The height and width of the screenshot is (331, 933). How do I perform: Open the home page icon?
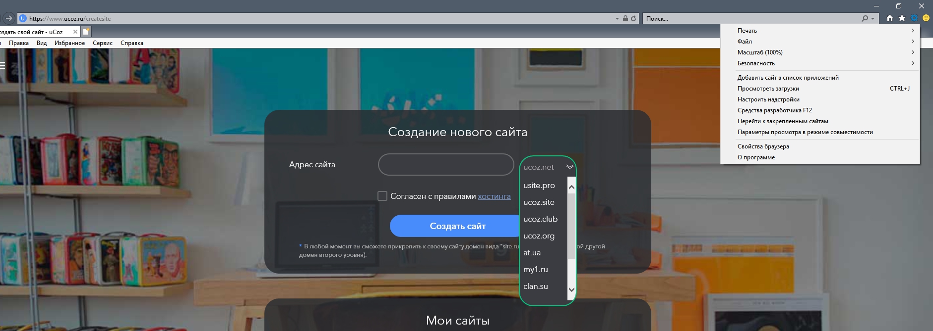pyautogui.click(x=890, y=18)
